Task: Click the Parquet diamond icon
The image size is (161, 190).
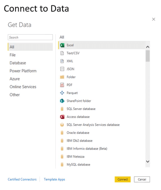Action: tap(62, 93)
